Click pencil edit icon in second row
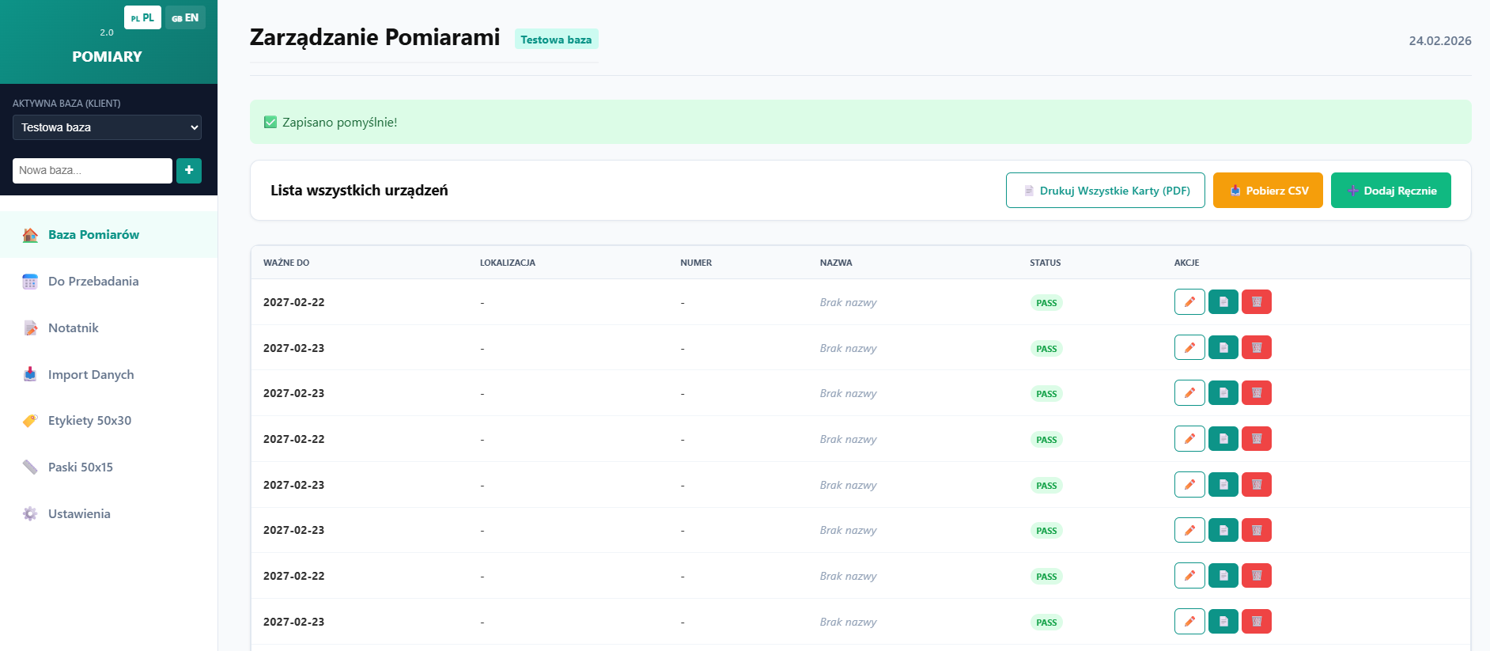This screenshot has width=1490, height=651. pyautogui.click(x=1189, y=348)
